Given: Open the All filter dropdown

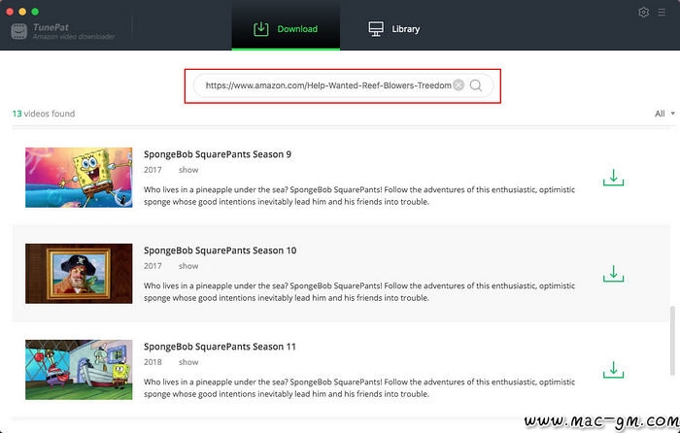Looking at the screenshot, I should pyautogui.click(x=664, y=114).
